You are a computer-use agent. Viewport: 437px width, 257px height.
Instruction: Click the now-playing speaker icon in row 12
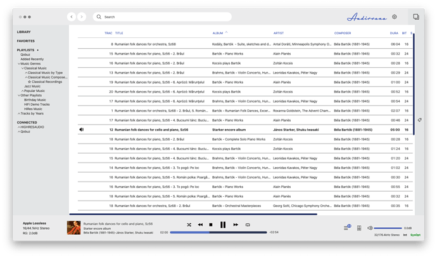click(81, 130)
